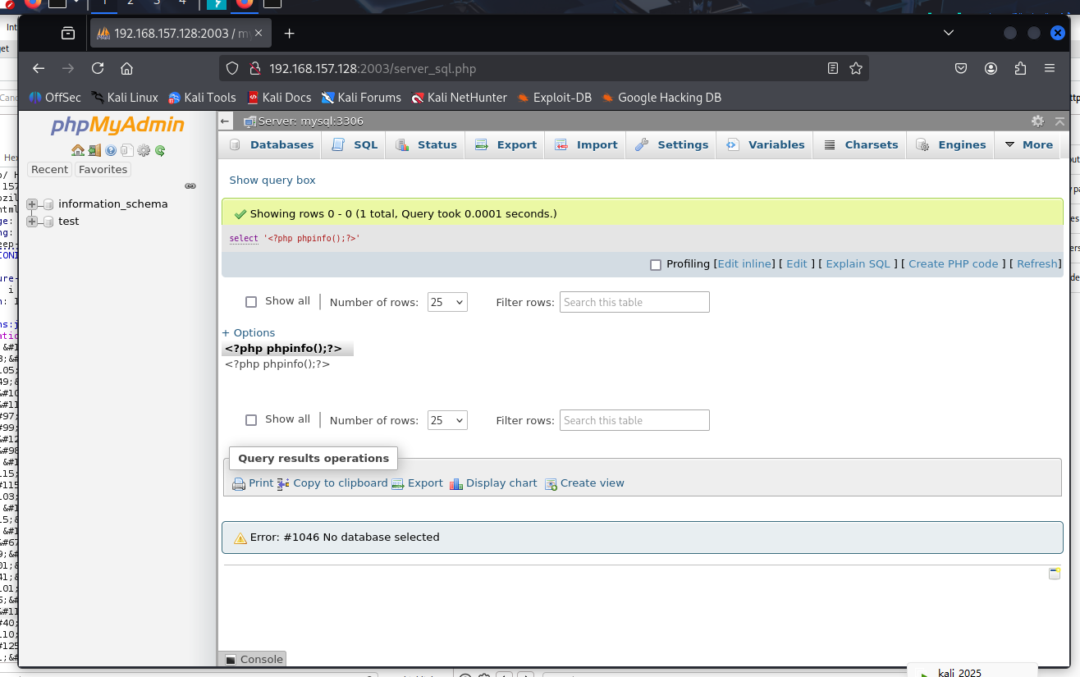Check the upper Show all checkbox
Viewport: 1080px width, 677px height.
point(251,302)
